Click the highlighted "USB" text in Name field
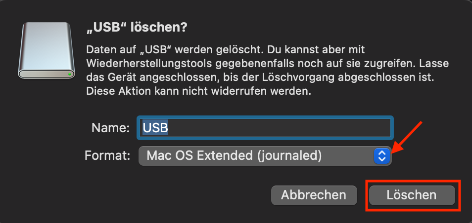The height and width of the screenshot is (223, 472). click(x=155, y=128)
